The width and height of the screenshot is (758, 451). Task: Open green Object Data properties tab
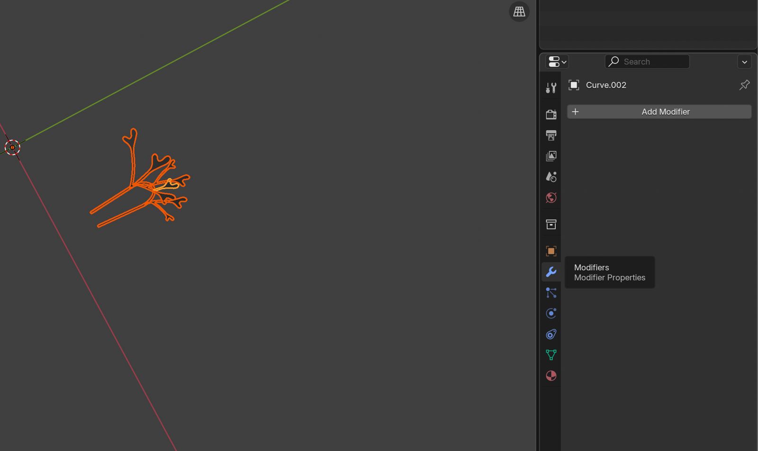[551, 355]
